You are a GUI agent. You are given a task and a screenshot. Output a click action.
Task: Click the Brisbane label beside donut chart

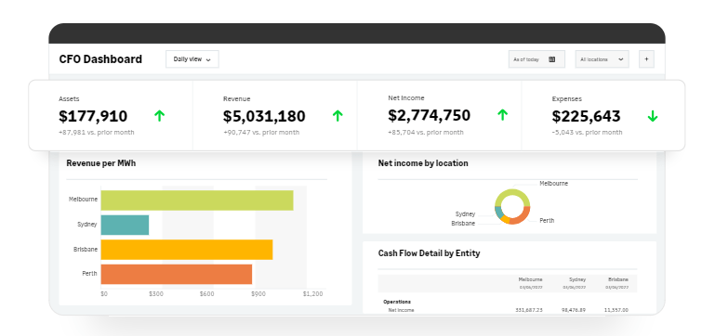tap(463, 224)
